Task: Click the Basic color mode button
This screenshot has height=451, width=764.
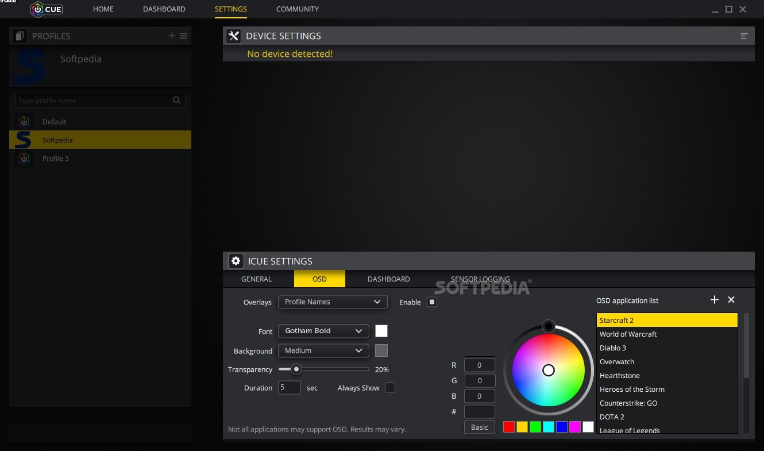Action: 480,427
